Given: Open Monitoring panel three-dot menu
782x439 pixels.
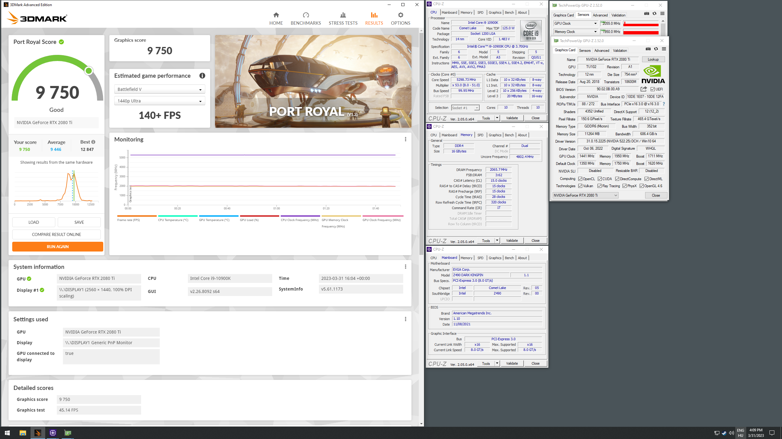Looking at the screenshot, I should click(405, 139).
